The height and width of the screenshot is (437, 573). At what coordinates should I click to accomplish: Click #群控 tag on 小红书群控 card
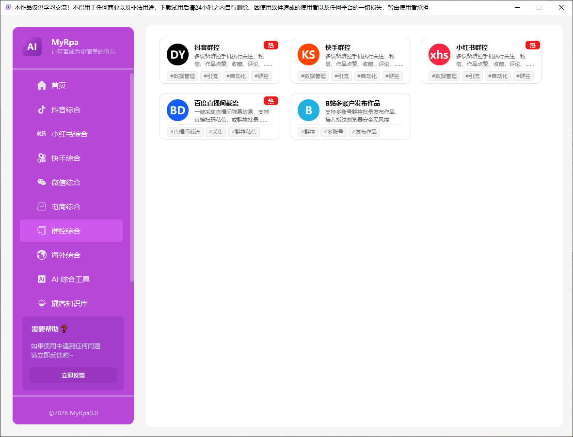tap(523, 76)
